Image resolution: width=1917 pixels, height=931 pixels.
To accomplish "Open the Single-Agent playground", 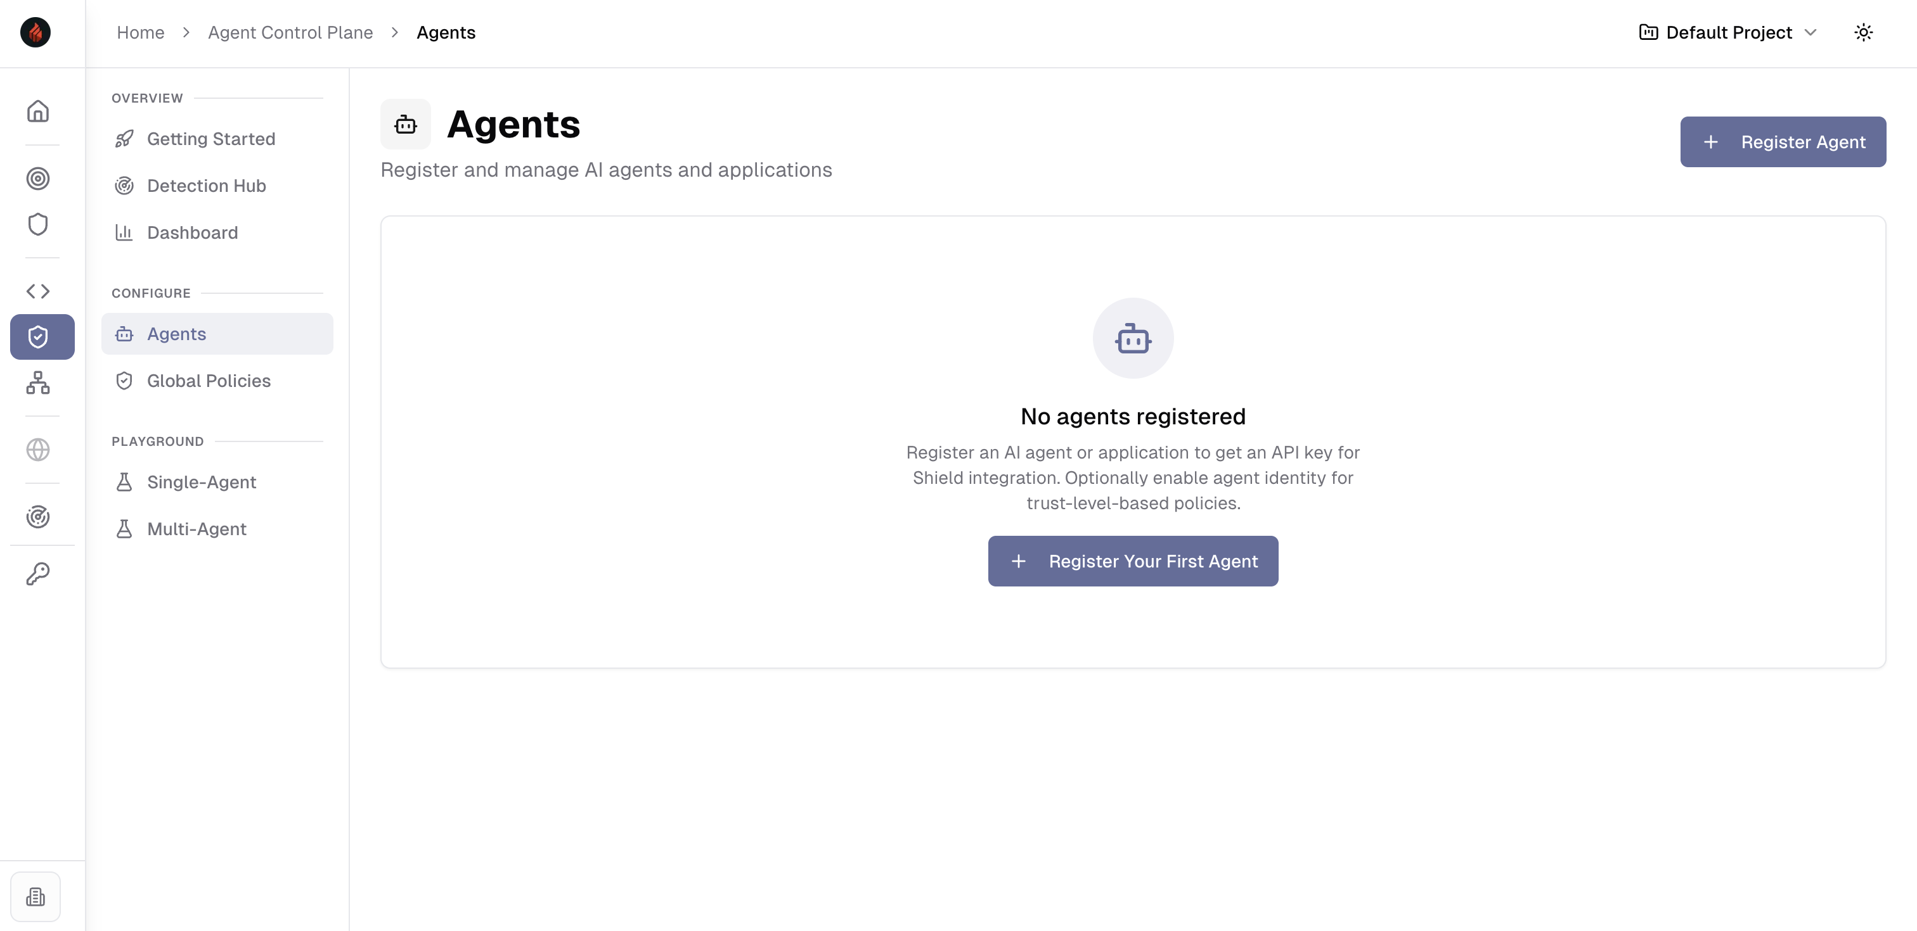I will tap(201, 482).
